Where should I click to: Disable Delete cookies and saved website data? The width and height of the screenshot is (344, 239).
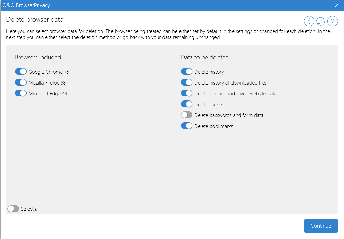pyautogui.click(x=186, y=93)
